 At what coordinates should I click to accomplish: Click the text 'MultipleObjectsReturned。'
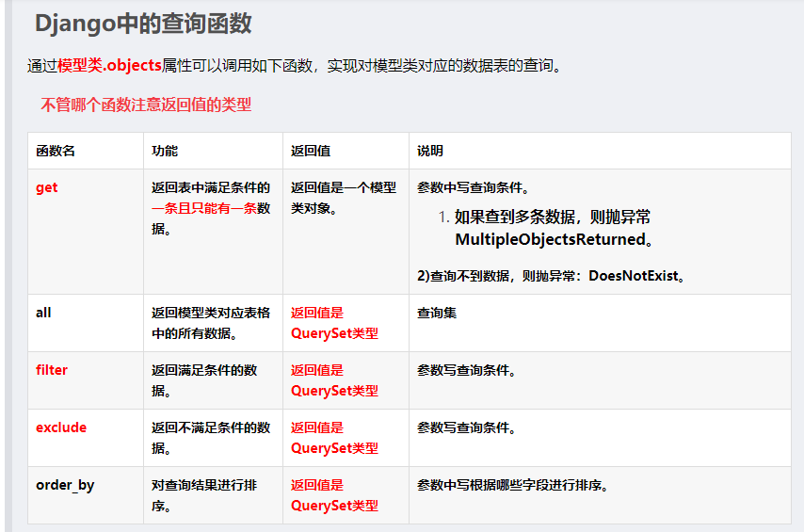(x=554, y=239)
